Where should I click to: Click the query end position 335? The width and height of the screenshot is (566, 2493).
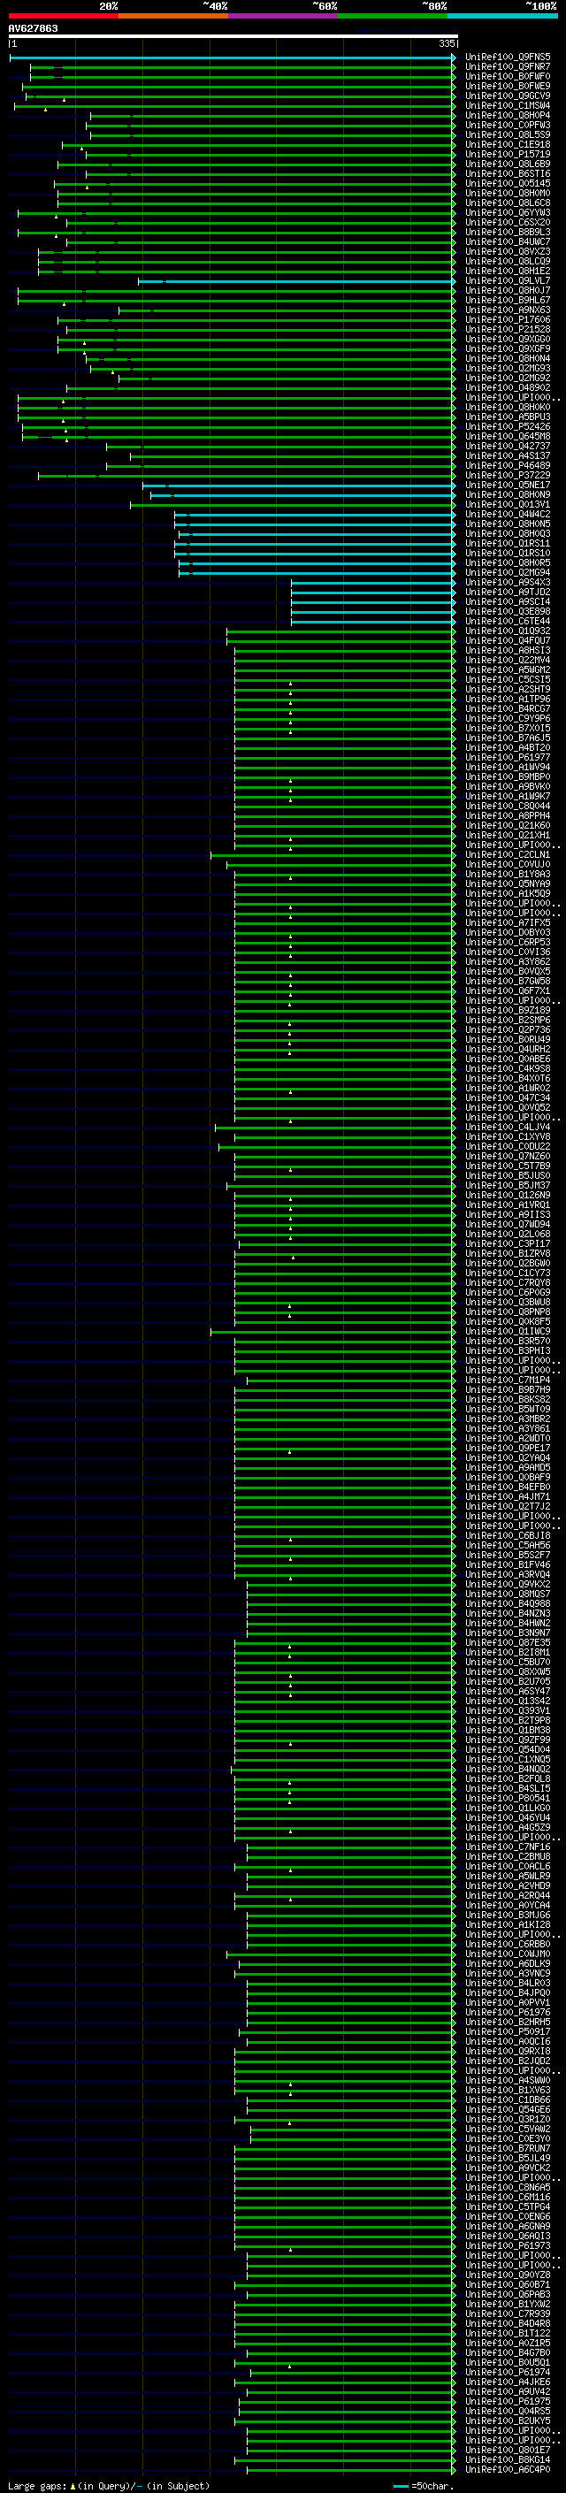[446, 43]
